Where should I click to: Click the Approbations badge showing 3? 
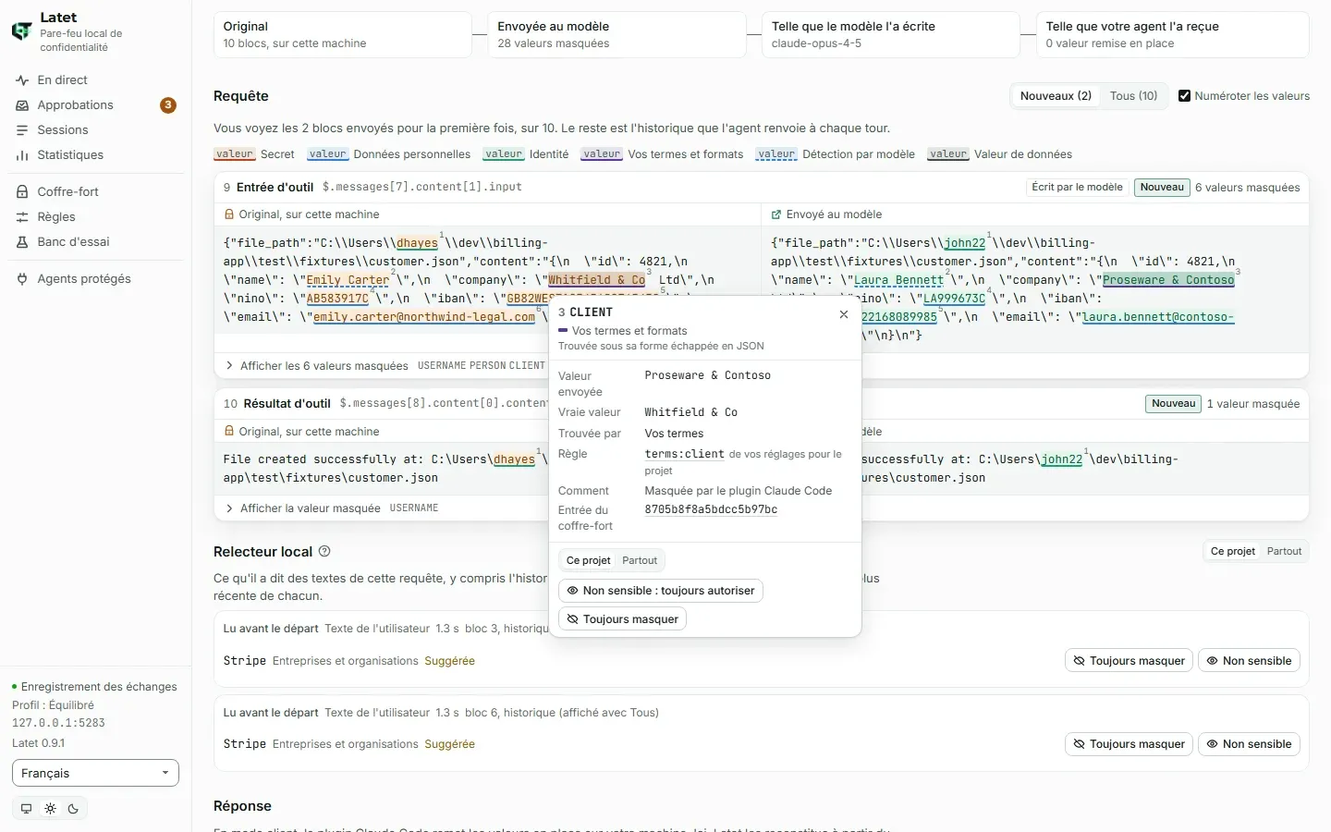(168, 105)
